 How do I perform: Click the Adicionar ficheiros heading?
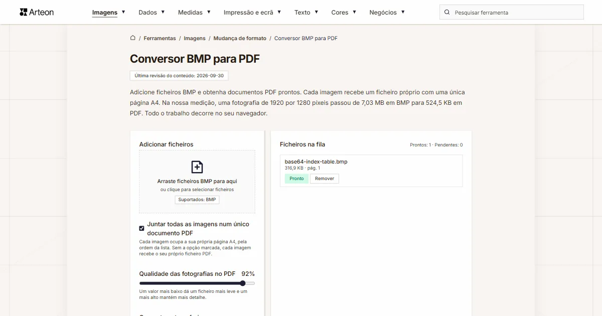click(x=166, y=144)
